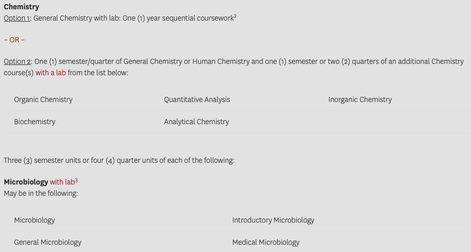Viewport: 471px width, 252px height.
Task: Click the underlined Option 1 text
Action: (x=17, y=19)
